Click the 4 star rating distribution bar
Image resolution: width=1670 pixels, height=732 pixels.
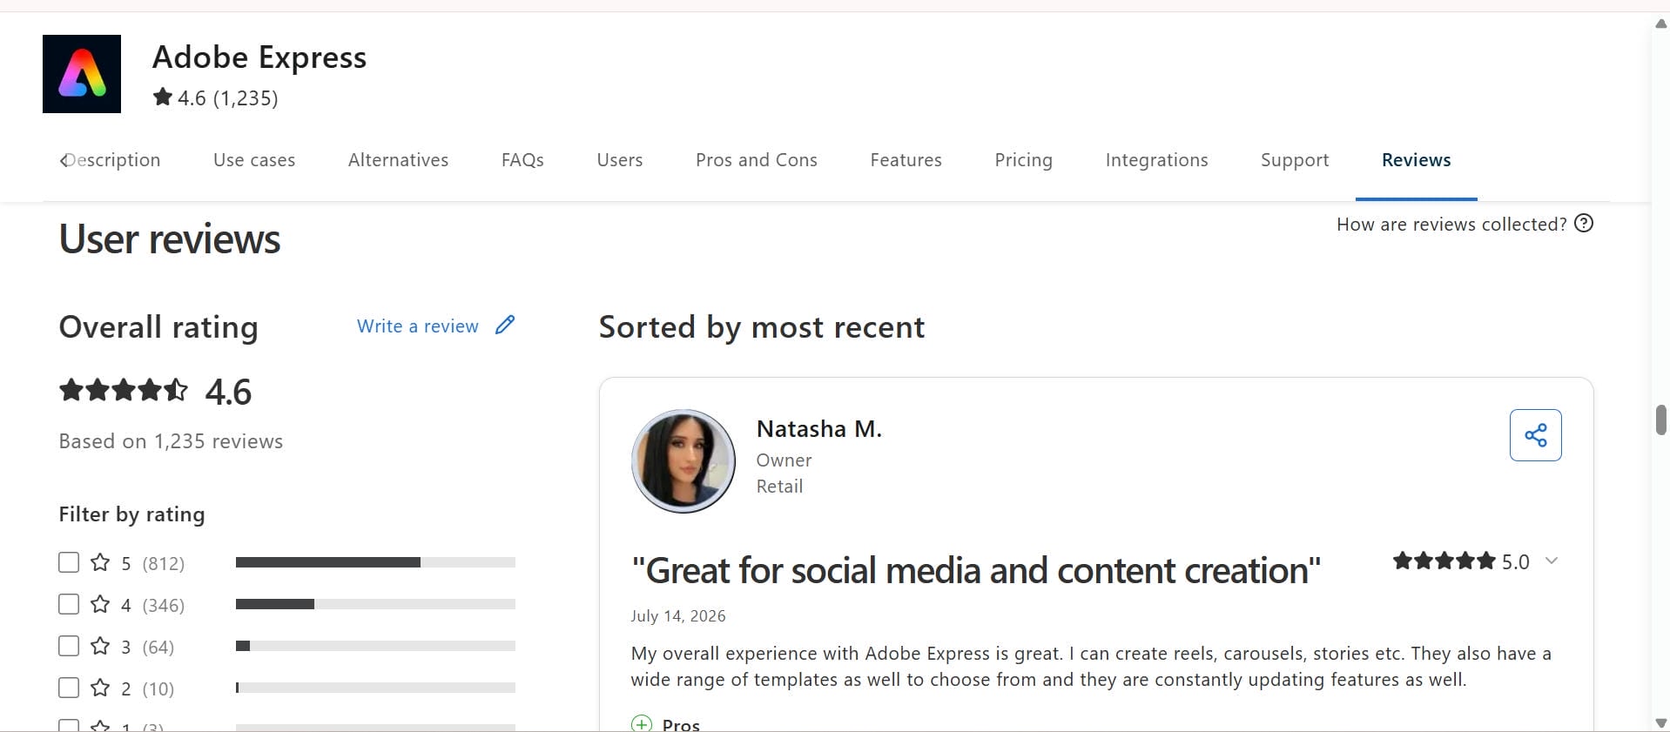point(375,604)
